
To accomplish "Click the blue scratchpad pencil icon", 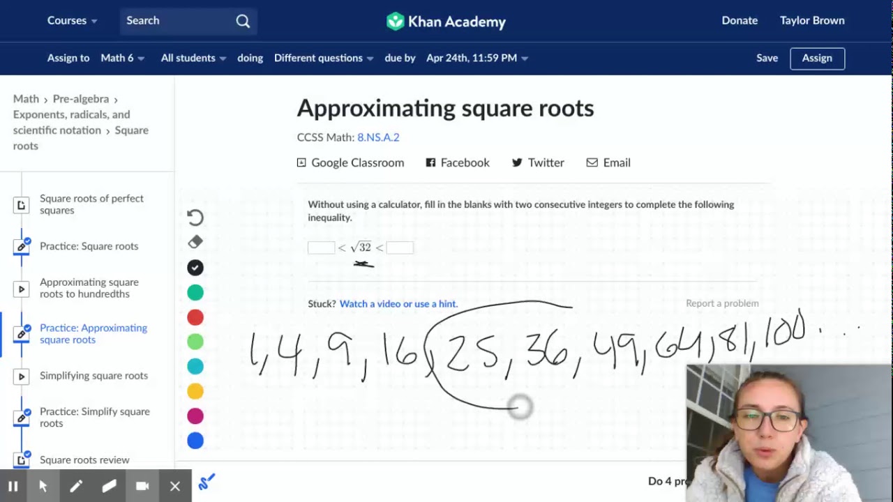I will [207, 482].
